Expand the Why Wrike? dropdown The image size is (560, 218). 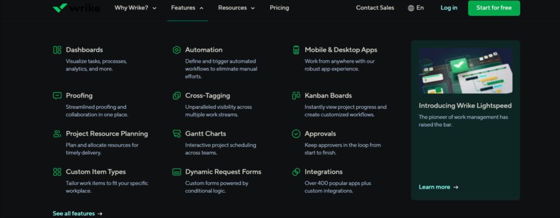(136, 8)
